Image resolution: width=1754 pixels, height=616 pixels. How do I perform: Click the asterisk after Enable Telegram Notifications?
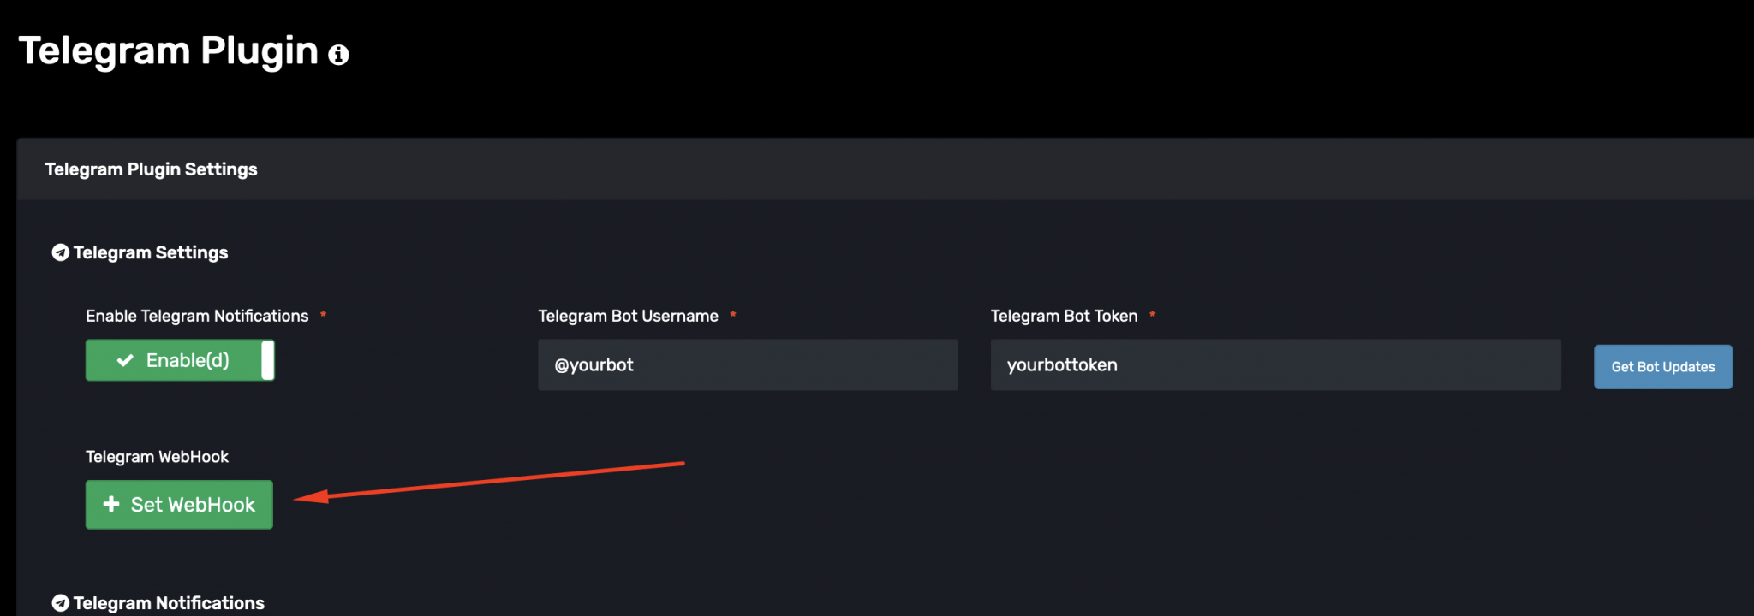(x=323, y=315)
